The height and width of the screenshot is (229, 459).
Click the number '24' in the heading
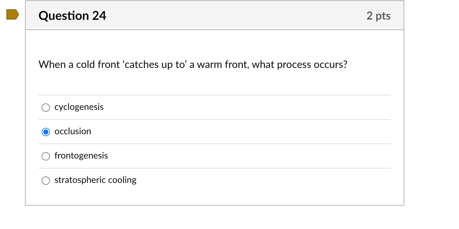pos(99,16)
